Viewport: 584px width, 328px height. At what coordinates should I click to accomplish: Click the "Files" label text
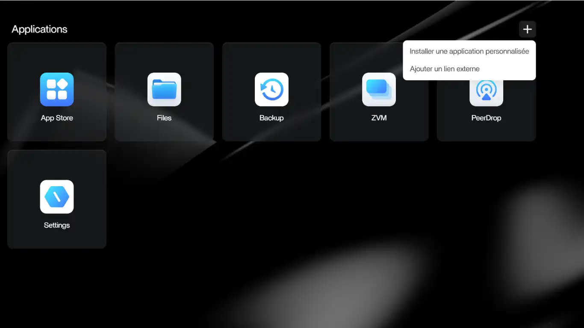[x=164, y=118]
